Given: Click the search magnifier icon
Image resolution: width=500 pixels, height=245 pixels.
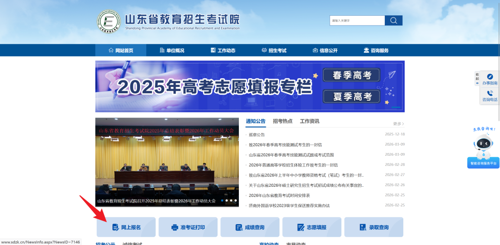Looking at the screenshot, I should click(394, 20).
